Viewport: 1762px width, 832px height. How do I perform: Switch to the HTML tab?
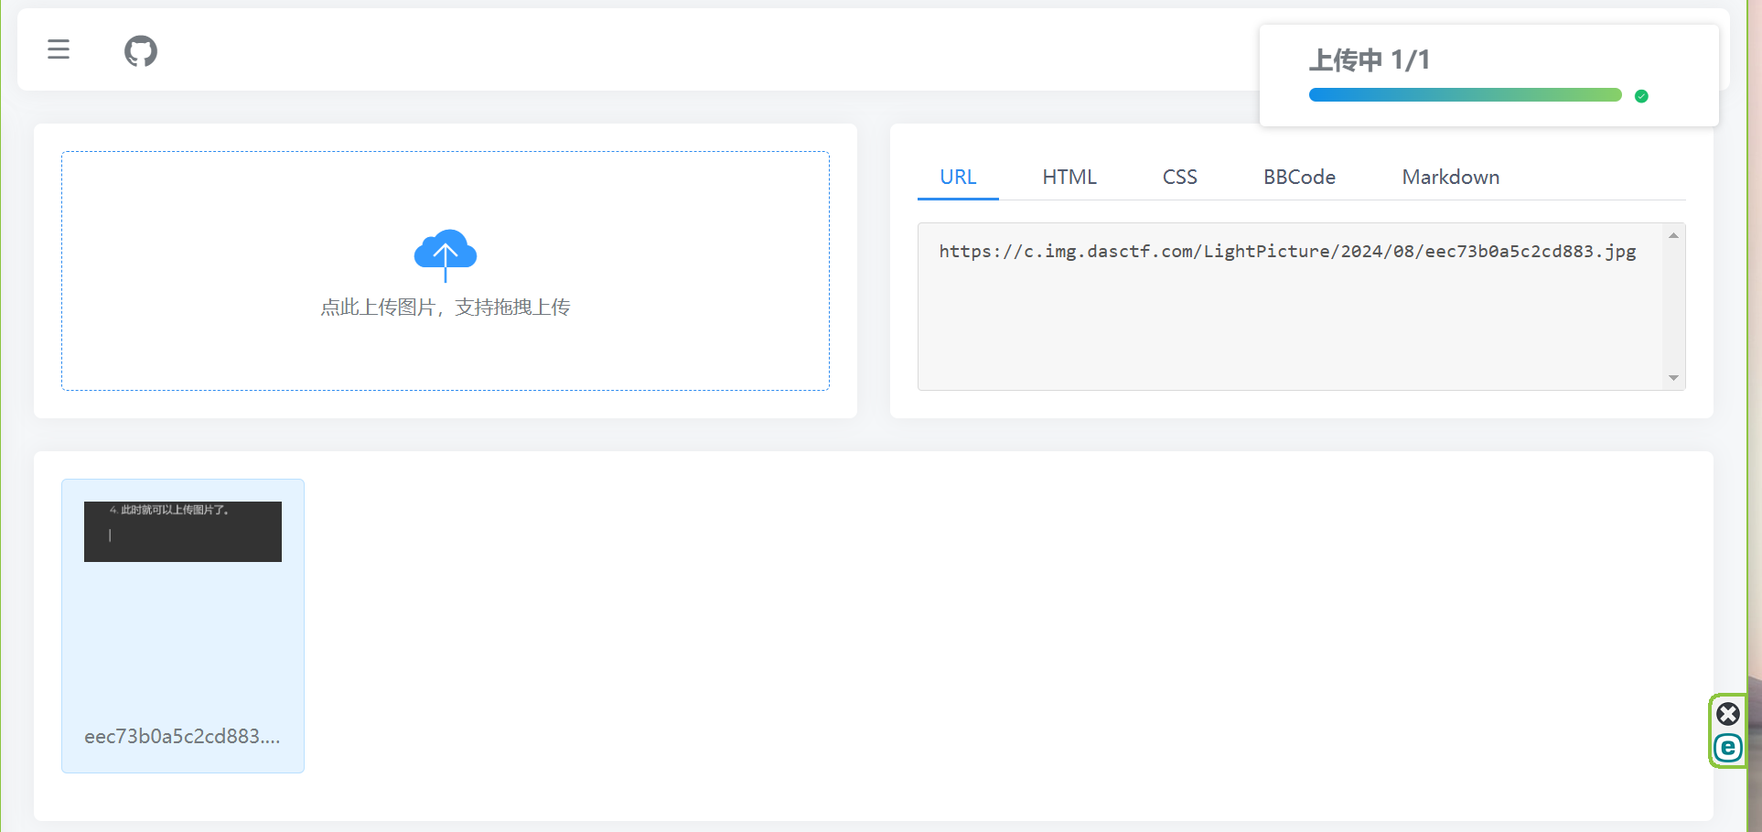tap(1069, 177)
